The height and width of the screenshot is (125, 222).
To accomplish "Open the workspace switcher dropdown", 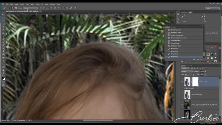I will tap(212, 8).
